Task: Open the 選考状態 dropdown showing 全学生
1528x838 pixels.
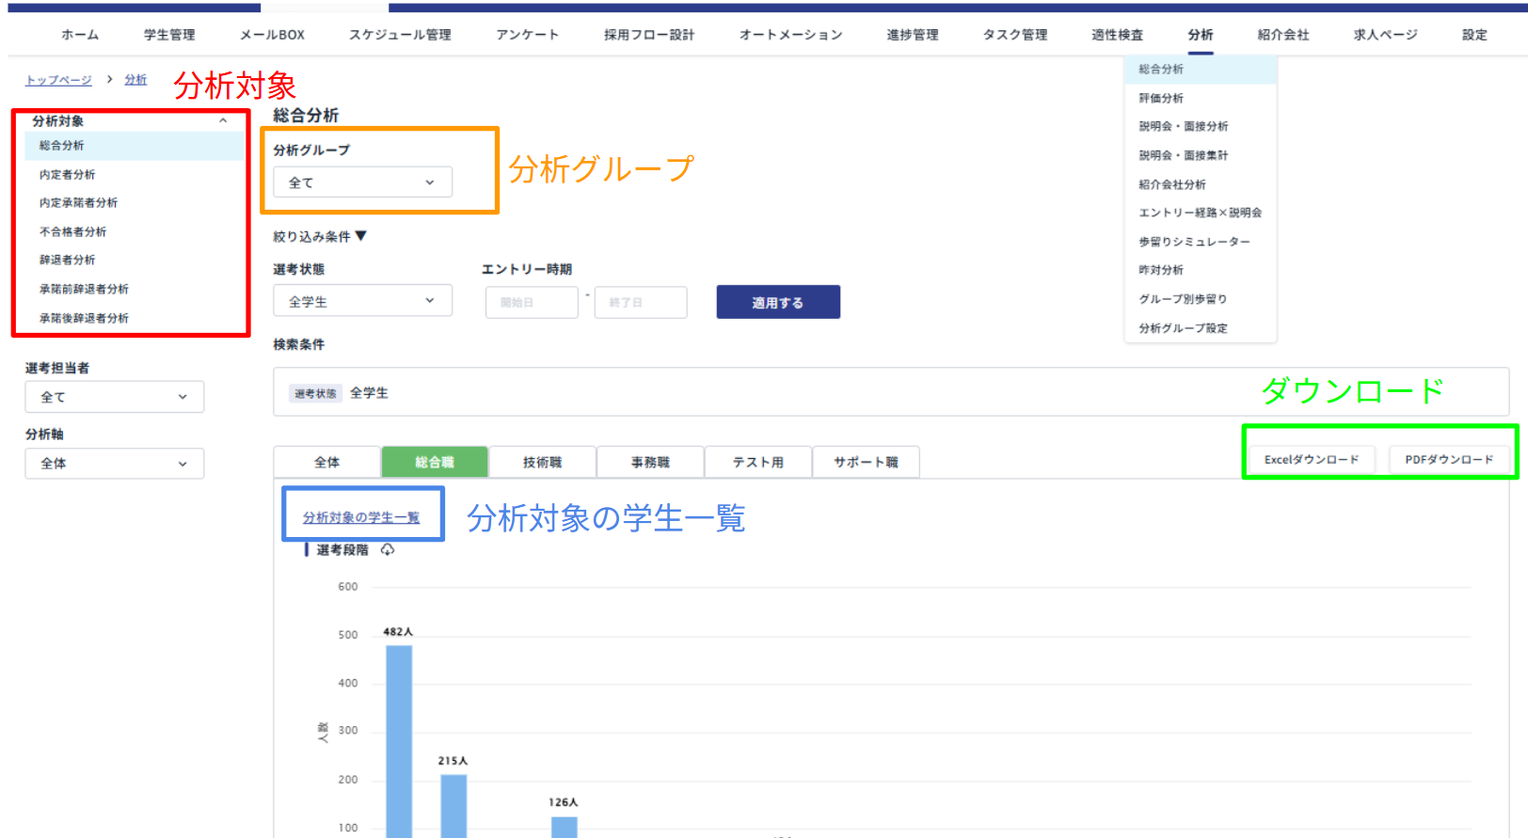Action: pos(362,301)
